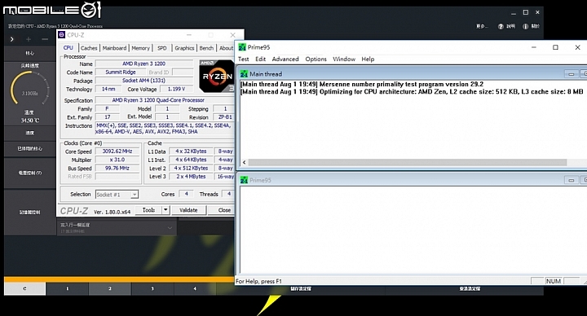Click the Main thread horizontal scrollbar
The width and height of the screenshot is (587, 316).
[408, 162]
